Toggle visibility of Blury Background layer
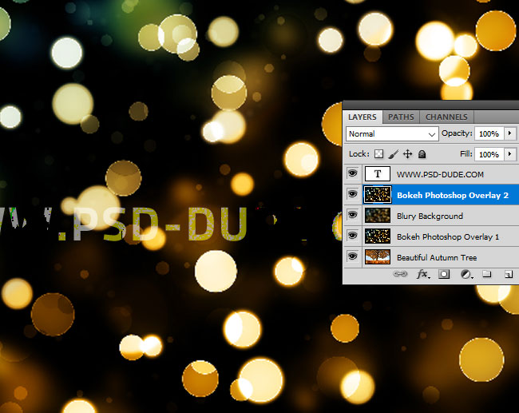519x413 pixels. point(352,215)
